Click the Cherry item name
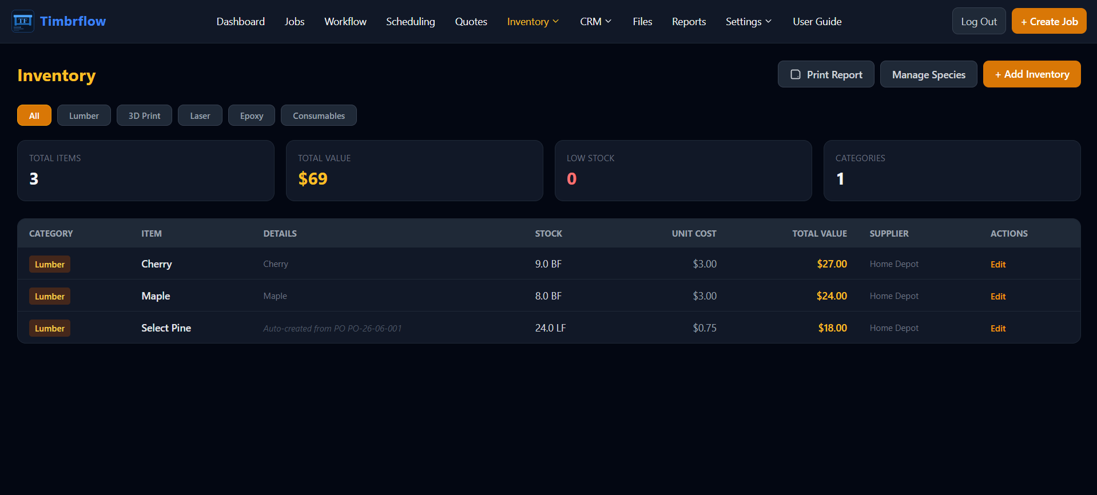 (157, 264)
